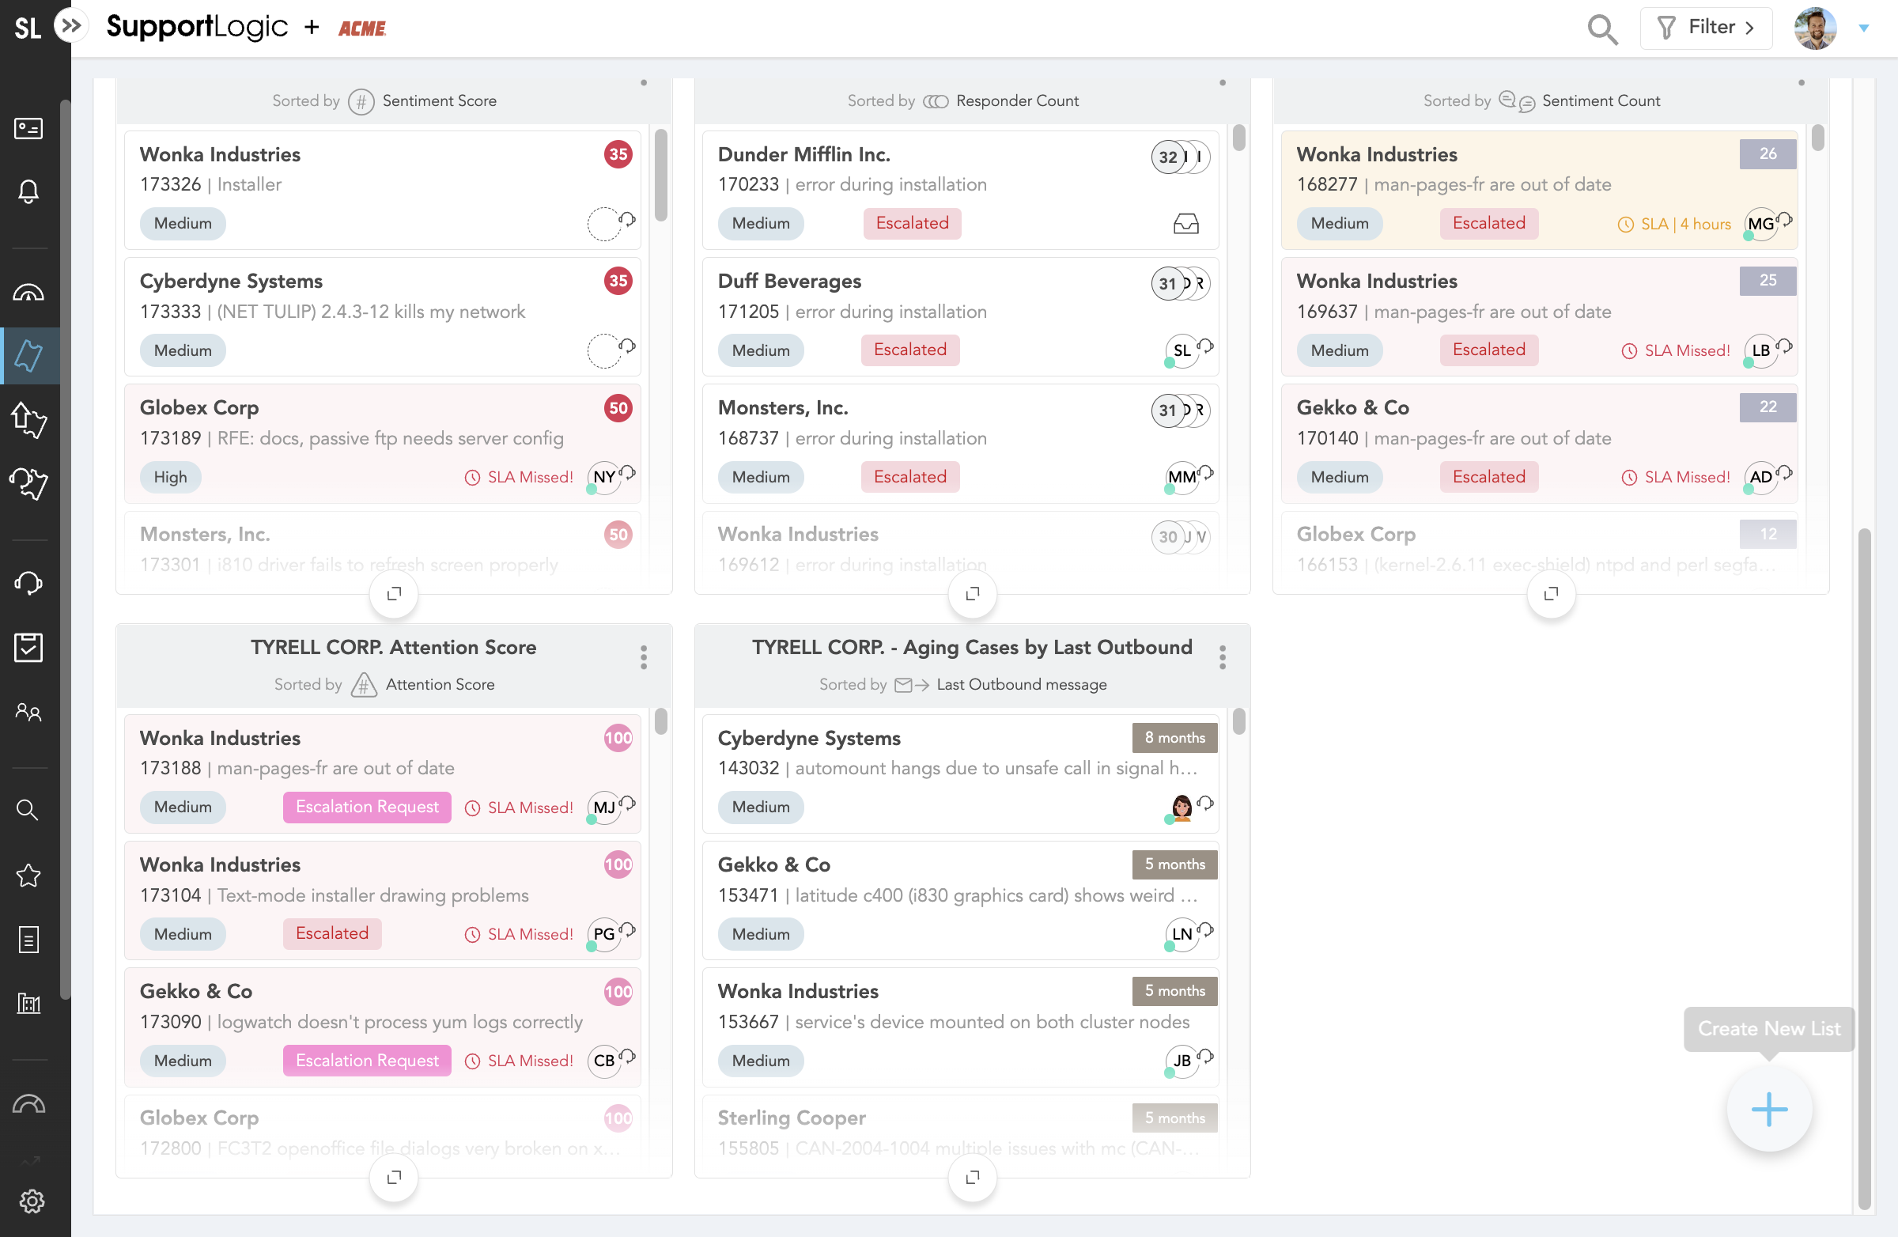Click ACME logo in header
1898x1237 pixels.
(x=362, y=28)
